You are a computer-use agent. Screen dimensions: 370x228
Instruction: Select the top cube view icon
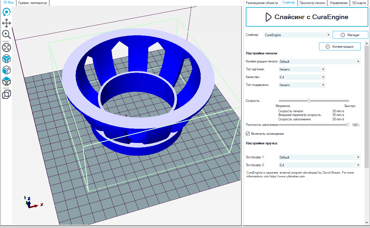(x=6, y=82)
